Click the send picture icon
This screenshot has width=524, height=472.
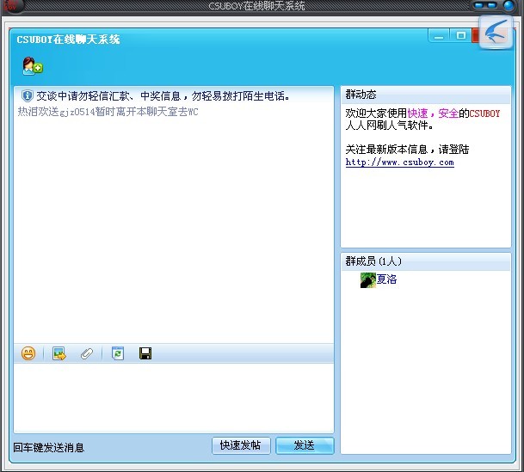point(59,353)
